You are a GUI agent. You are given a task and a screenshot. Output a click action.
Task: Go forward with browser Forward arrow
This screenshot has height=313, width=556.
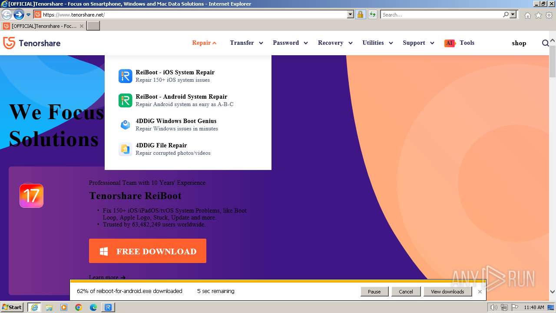[x=19, y=14]
